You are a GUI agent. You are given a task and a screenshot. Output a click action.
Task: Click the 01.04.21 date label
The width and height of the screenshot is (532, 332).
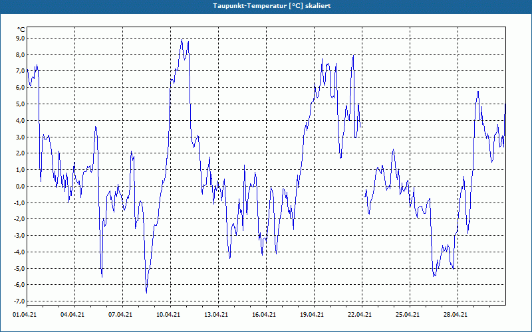(x=25, y=314)
